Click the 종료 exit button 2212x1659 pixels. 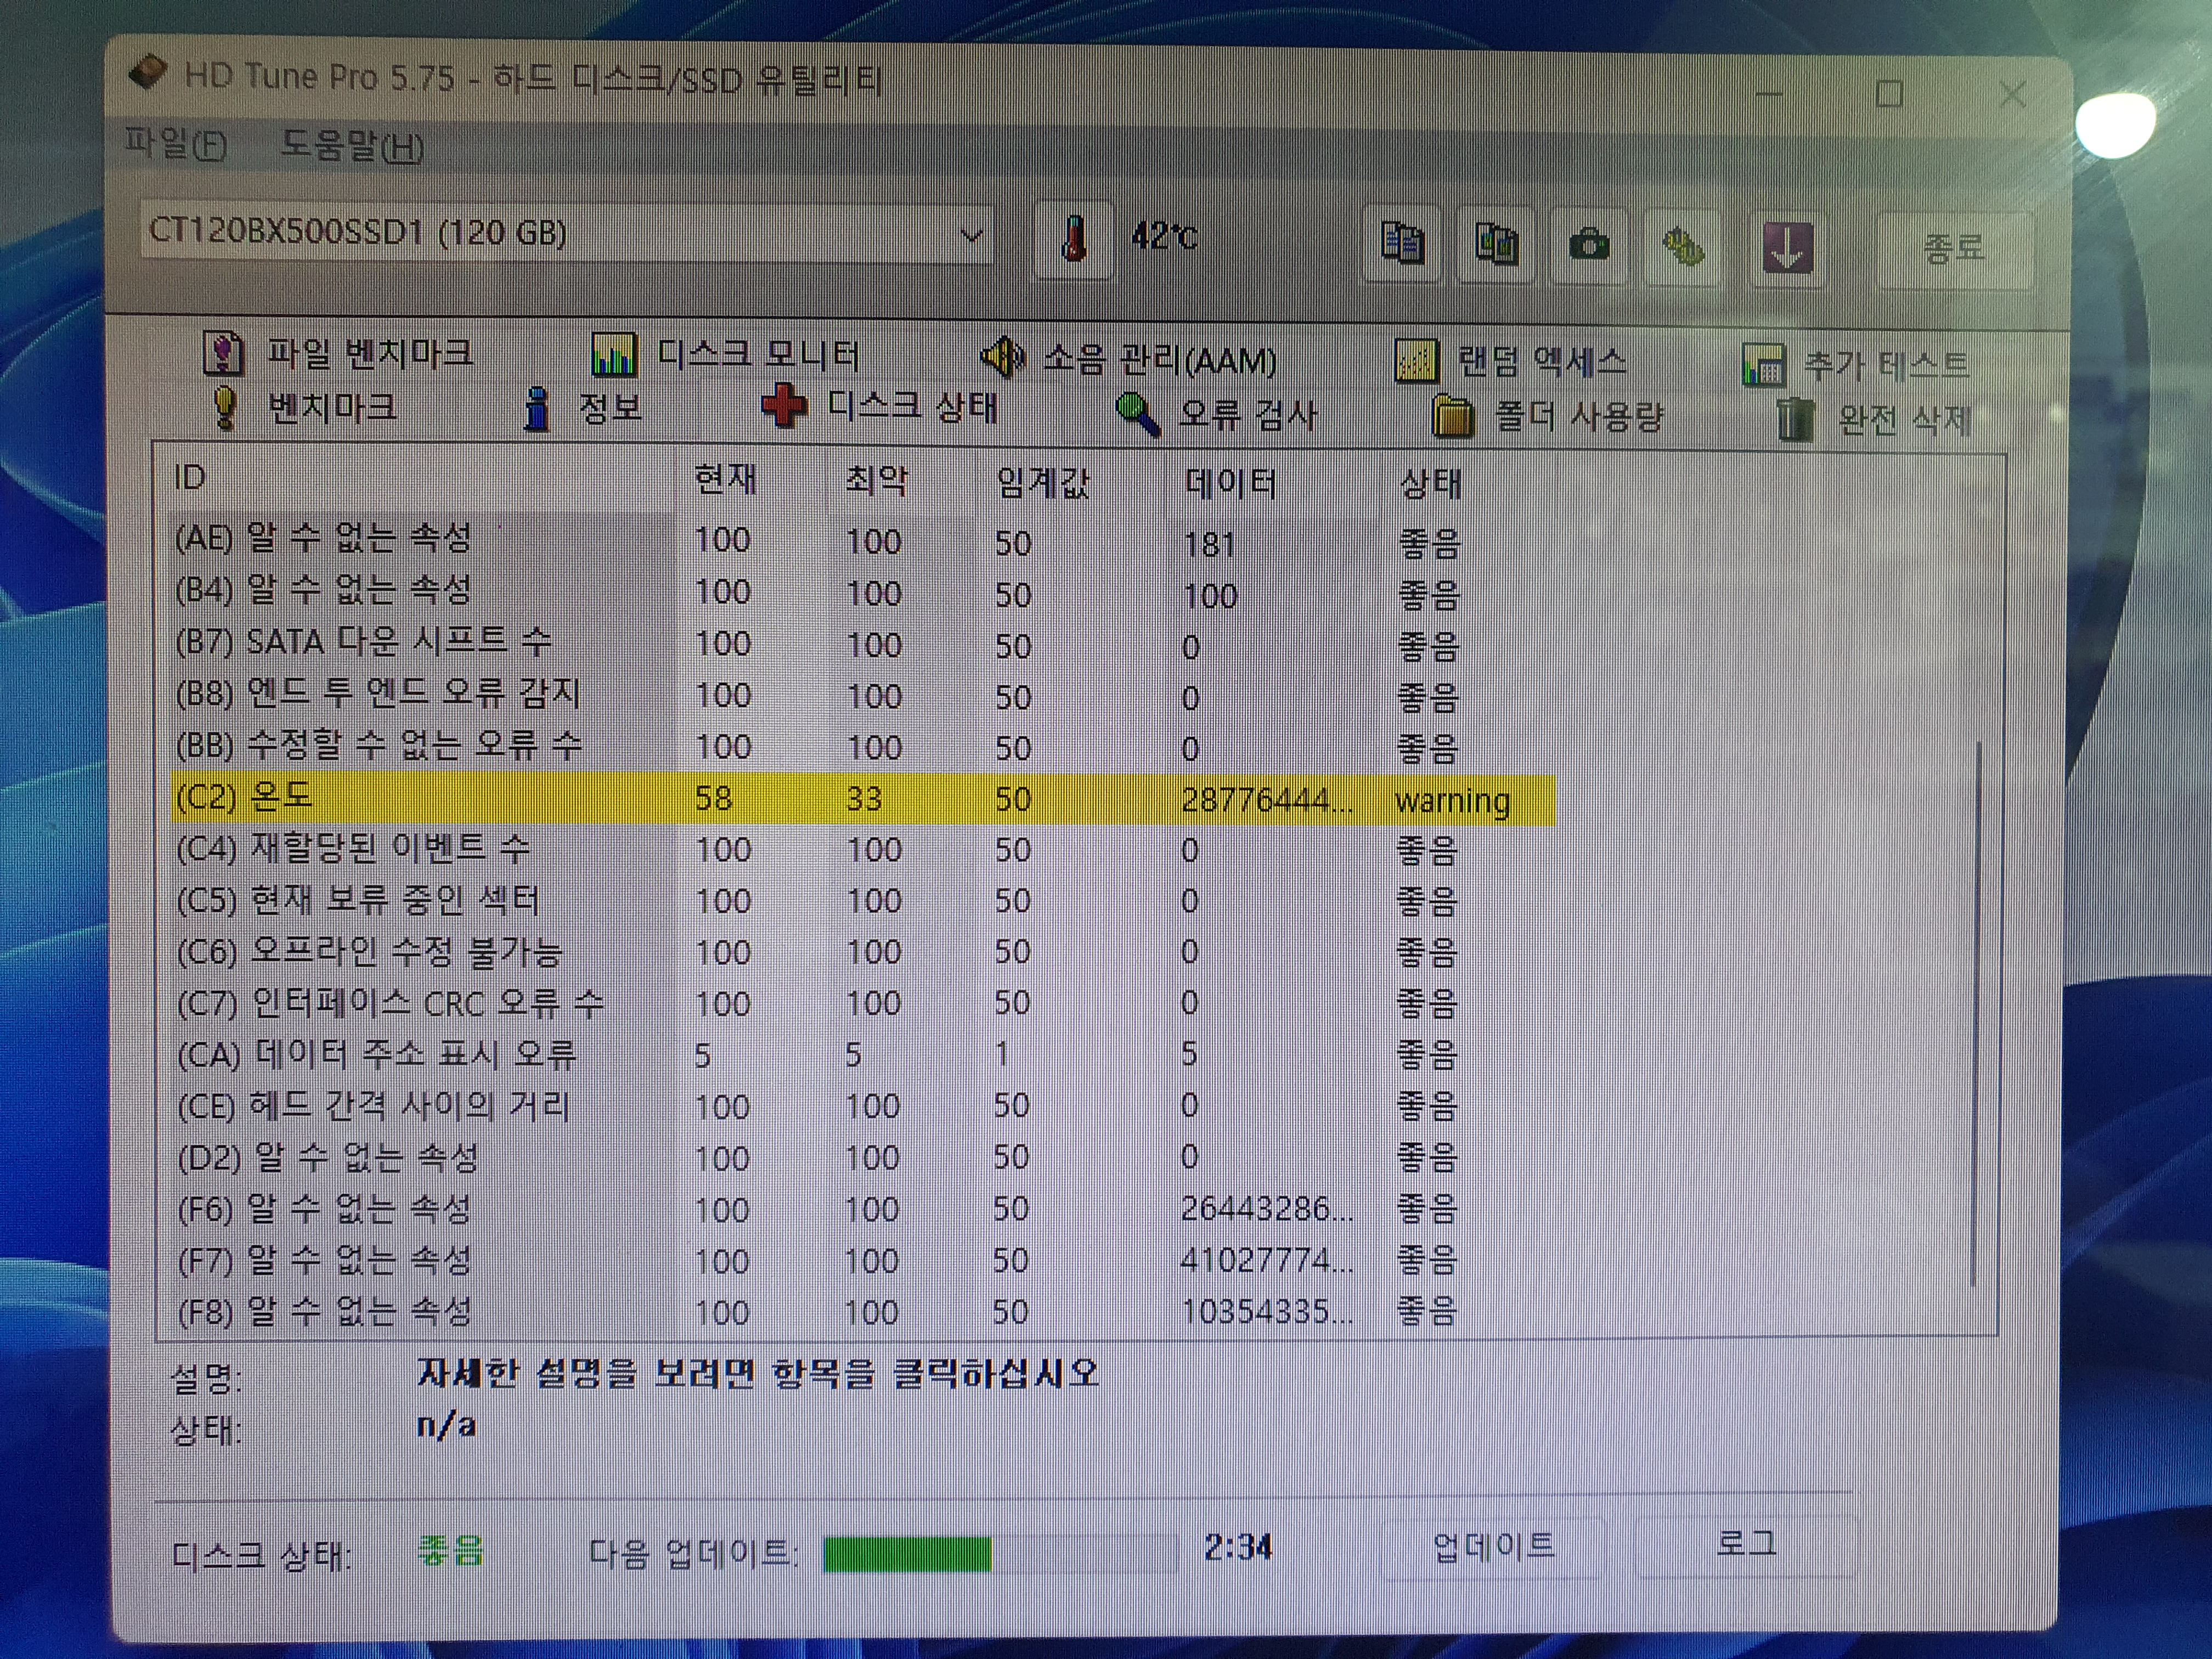pos(1954,249)
